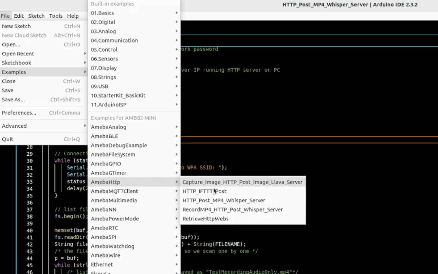This screenshot has width=438, height=274.
Task: Expand the Advanced submenu
Action: pos(14,126)
